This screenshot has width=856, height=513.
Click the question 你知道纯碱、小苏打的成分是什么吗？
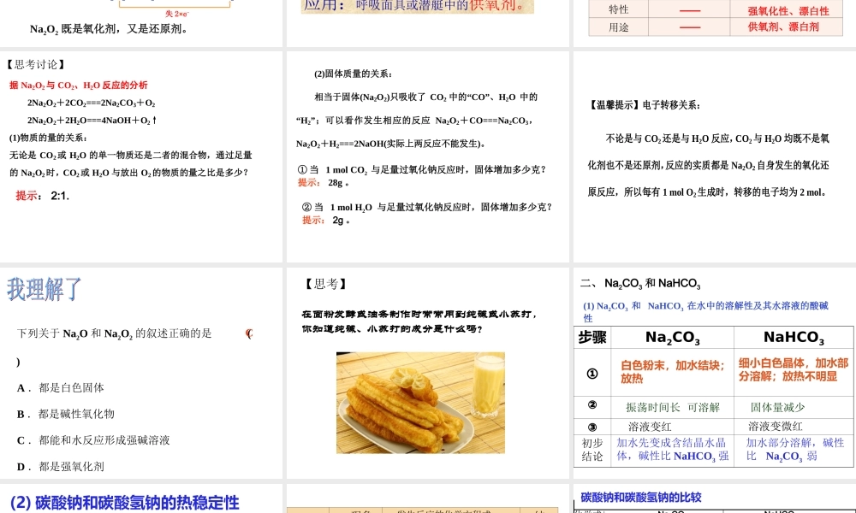[x=393, y=329]
